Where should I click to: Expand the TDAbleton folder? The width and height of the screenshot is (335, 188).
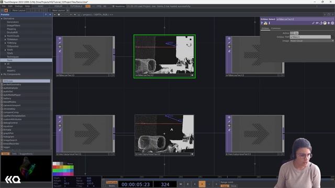coord(5,40)
